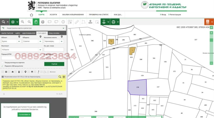The image size is (214, 118).
Task: Check the 'Текущ изглед на картата' checkbox
Action: tap(2, 62)
